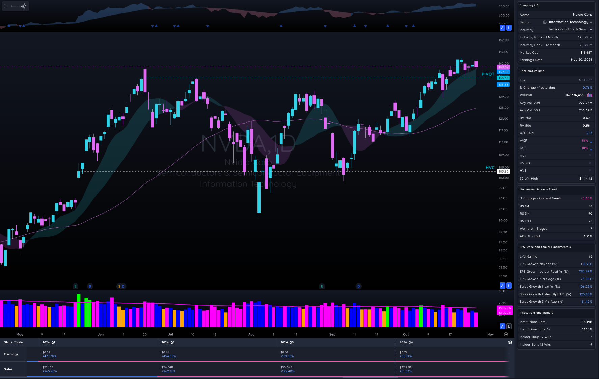
Task: Toggle auto scale A on top indicator pane
Action: [x=502, y=28]
